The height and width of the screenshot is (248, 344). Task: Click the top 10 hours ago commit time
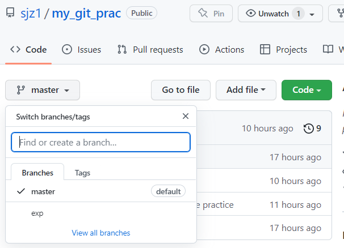[x=267, y=129]
